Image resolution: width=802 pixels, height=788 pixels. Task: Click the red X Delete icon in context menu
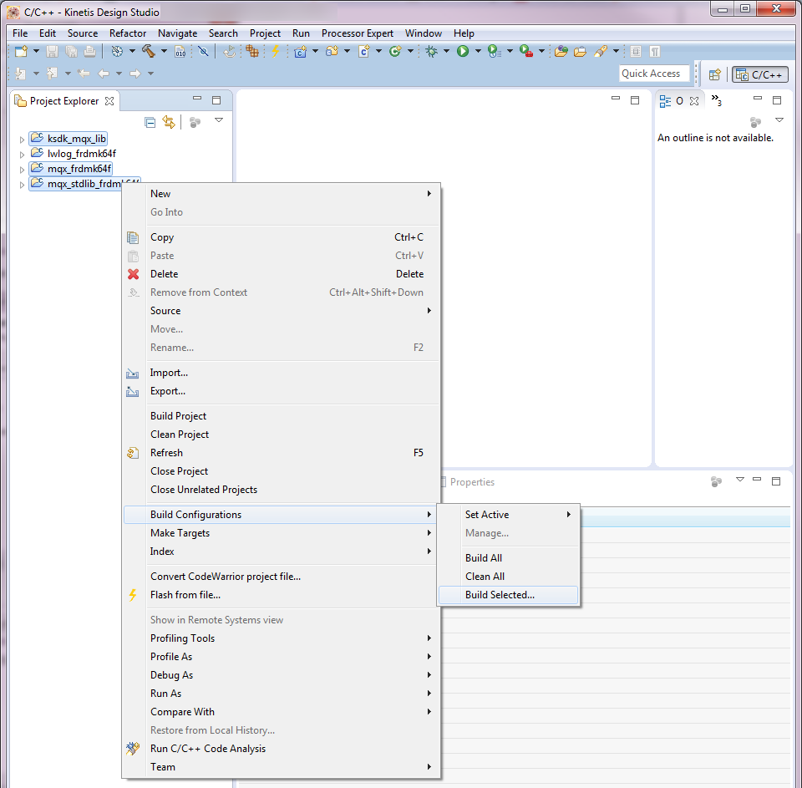pos(133,274)
